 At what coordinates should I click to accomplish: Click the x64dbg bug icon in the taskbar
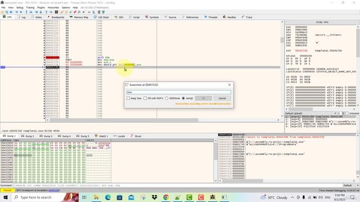tap(213, 197)
